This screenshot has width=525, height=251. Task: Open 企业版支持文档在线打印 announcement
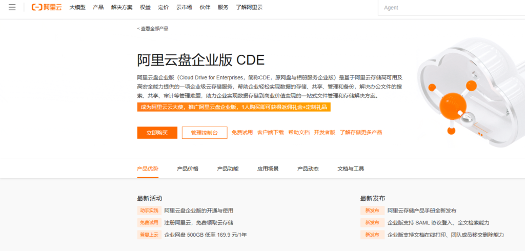coord(446,235)
